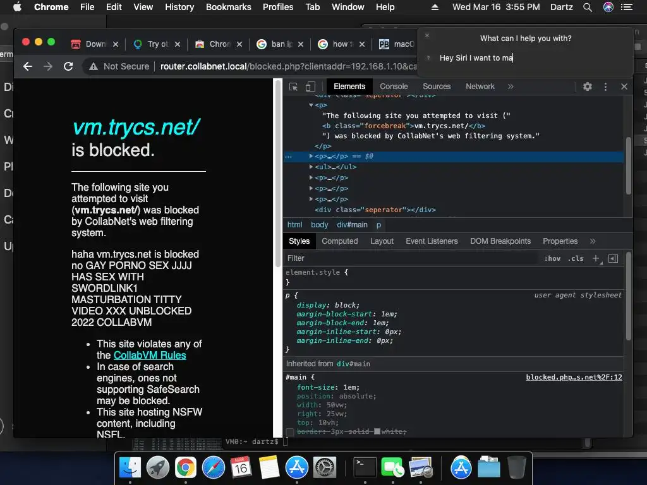647x485 pixels.
Task: Switch to the Network tab
Action: [480, 87]
